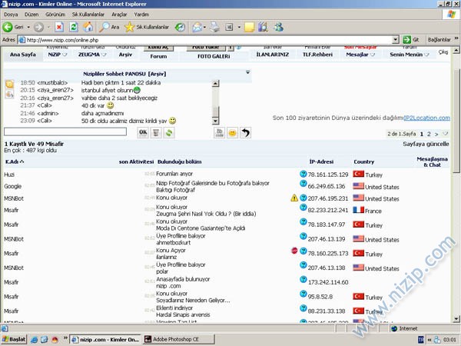Open page navigation dropdown next to pagination

tap(446, 134)
